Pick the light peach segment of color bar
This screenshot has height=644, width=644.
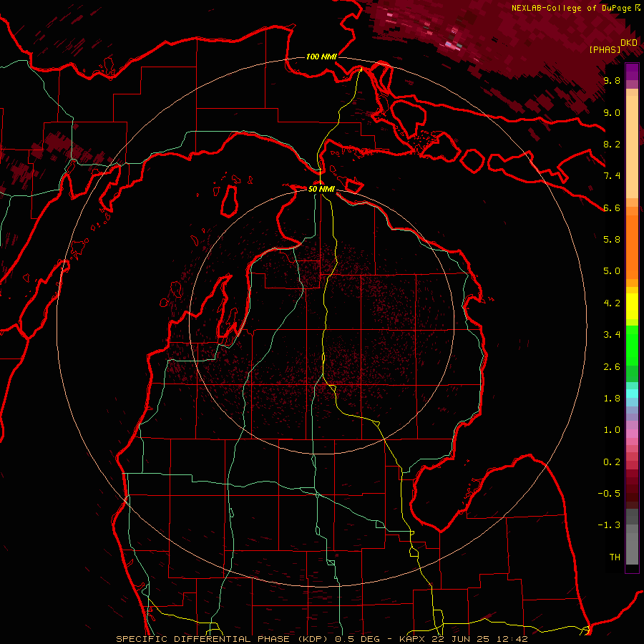632,147
